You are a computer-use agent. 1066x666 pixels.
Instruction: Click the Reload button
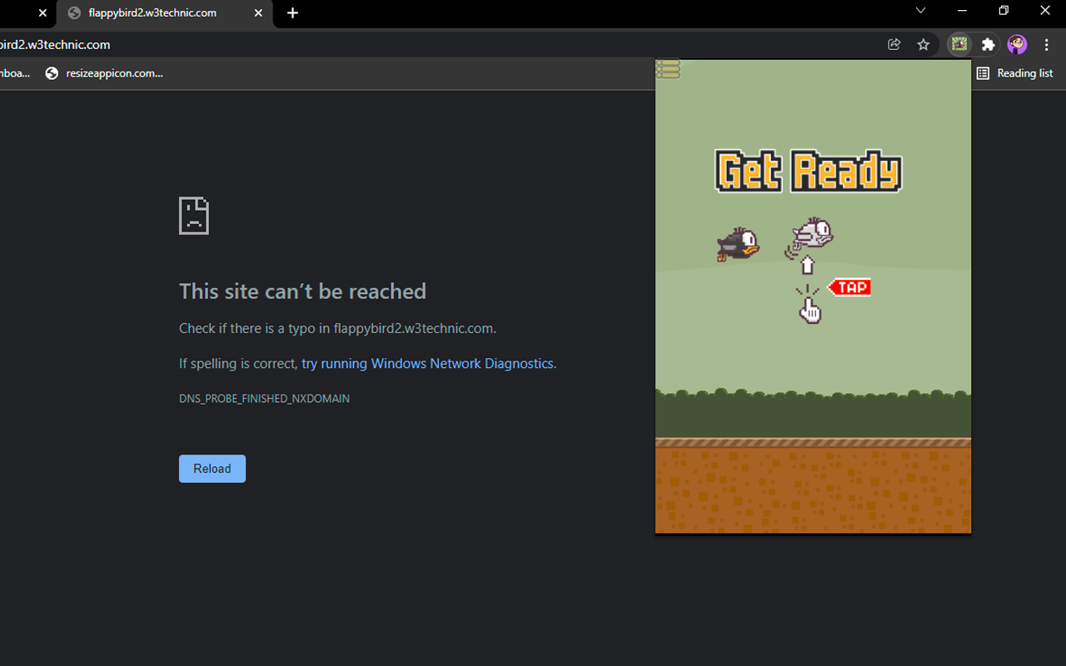pos(212,469)
